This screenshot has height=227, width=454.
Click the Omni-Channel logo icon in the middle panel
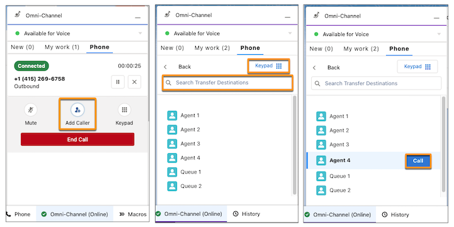167,15
